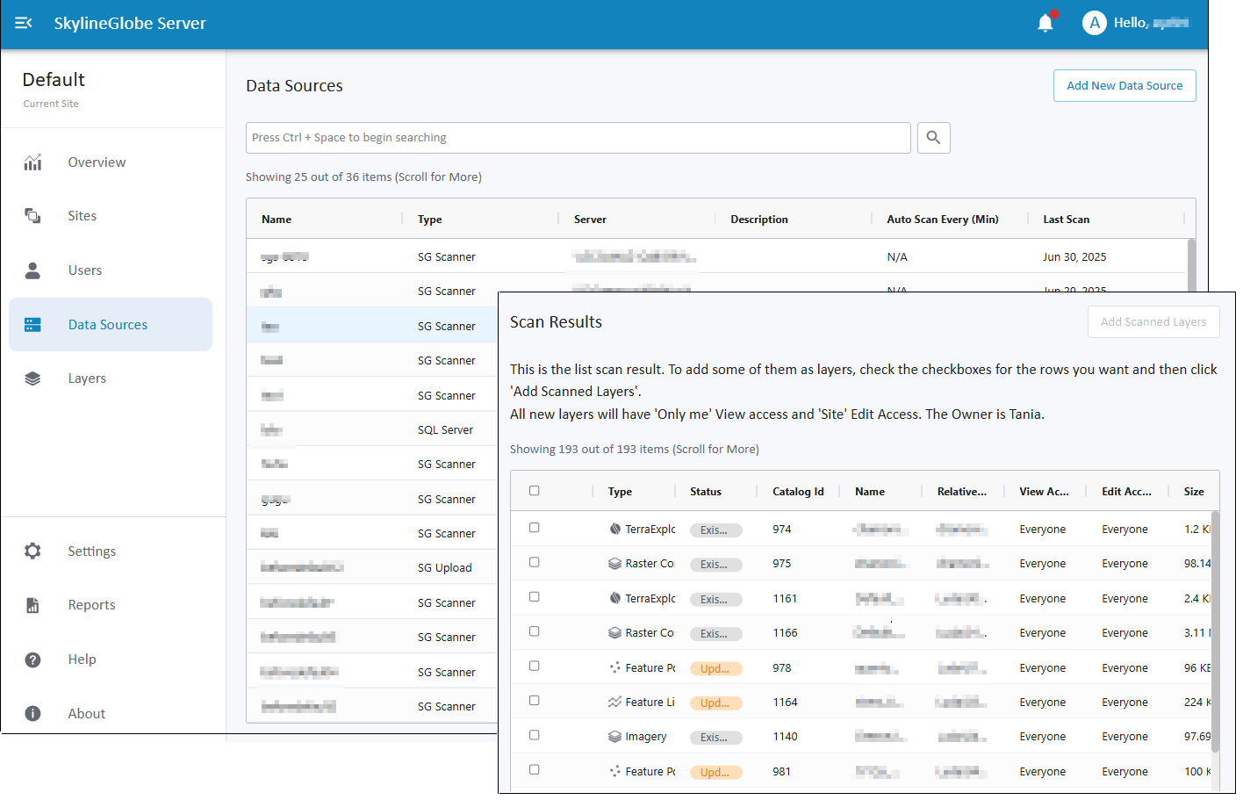
Task: Check the select-all checkbox in Scan Results header
Action: tap(535, 491)
